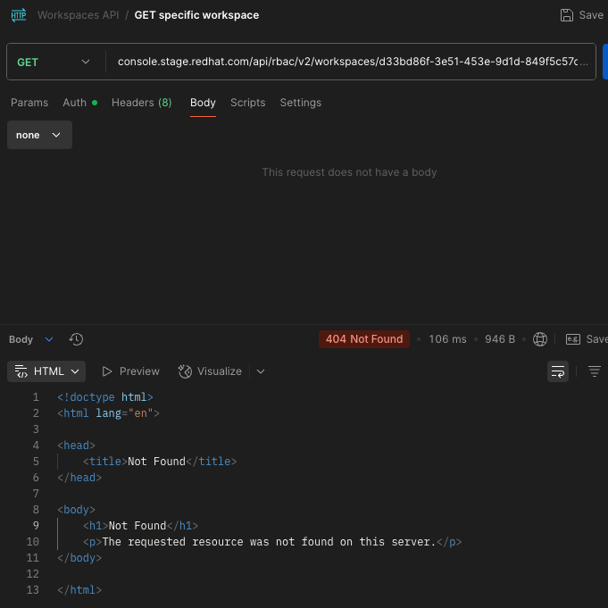
Task: Click the Visualize response button
Action: [x=210, y=371]
